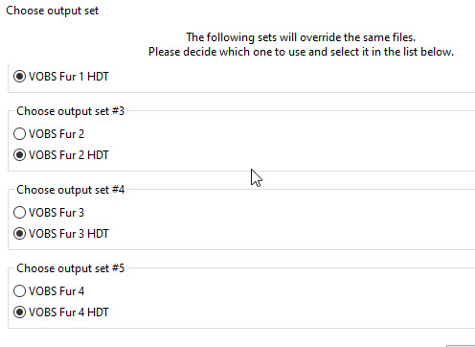Select the VOBS Fur 4 HDT radio circle
The width and height of the screenshot is (475, 347).
19,312
